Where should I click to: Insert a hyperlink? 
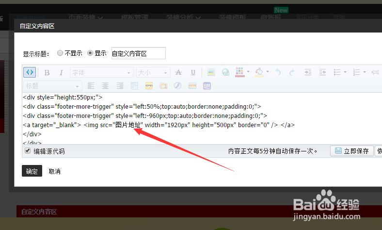225,72
